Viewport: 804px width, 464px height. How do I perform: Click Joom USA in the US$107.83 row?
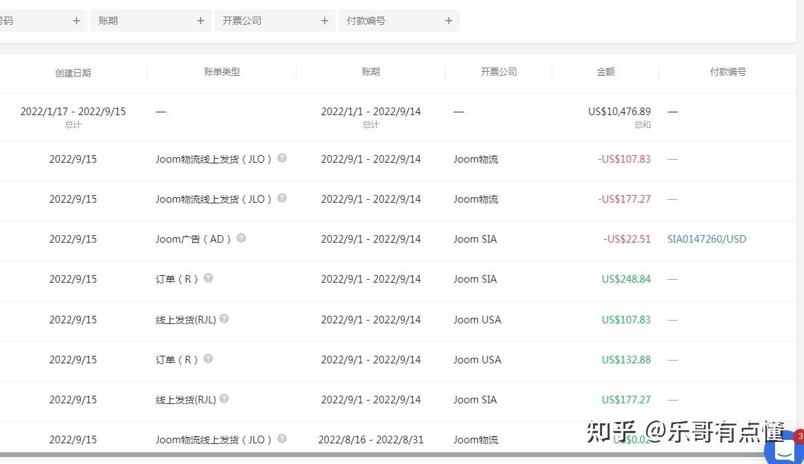pos(477,319)
